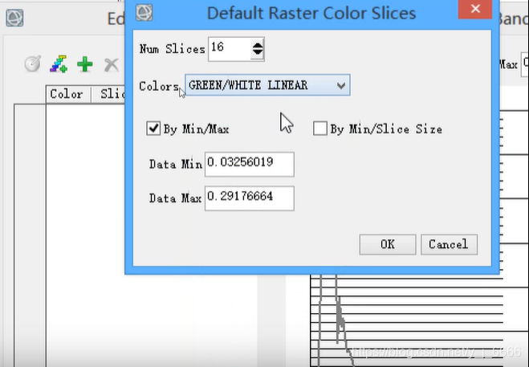Uncheck the By Min/Max checkbox

pyautogui.click(x=153, y=128)
